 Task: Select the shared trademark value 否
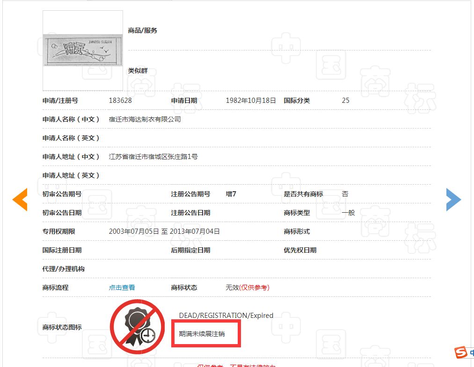(345, 194)
